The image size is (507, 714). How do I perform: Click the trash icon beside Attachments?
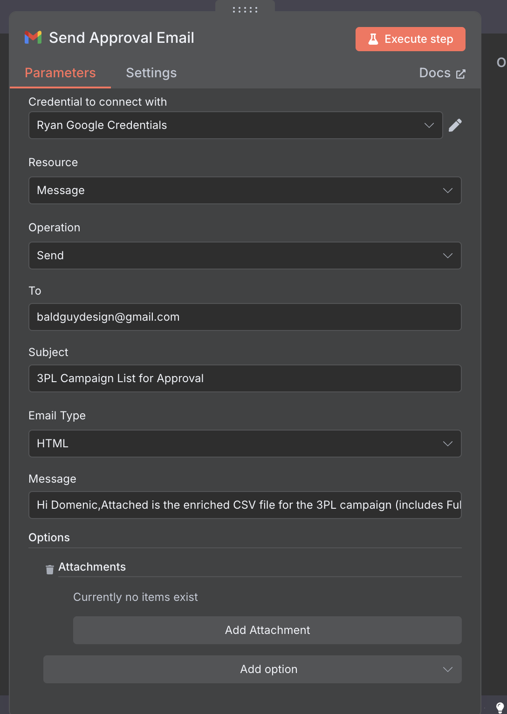point(50,569)
